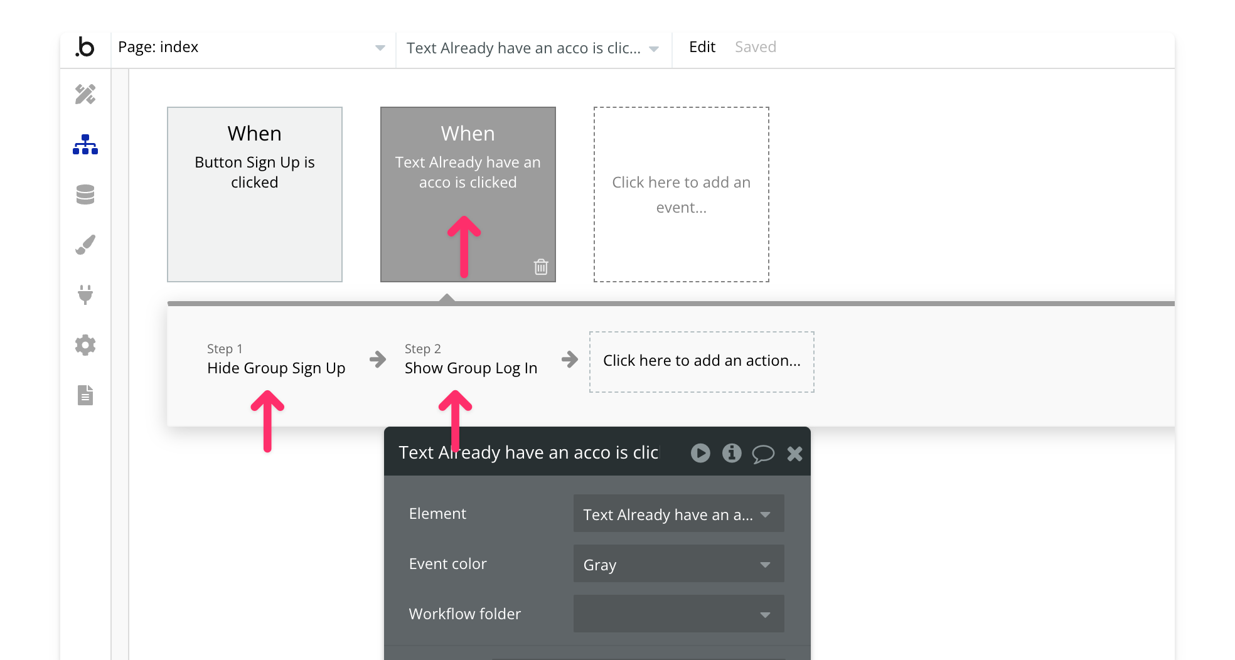Open the Event color Gray dropdown
This screenshot has width=1235, height=660.
pyautogui.click(x=678, y=564)
